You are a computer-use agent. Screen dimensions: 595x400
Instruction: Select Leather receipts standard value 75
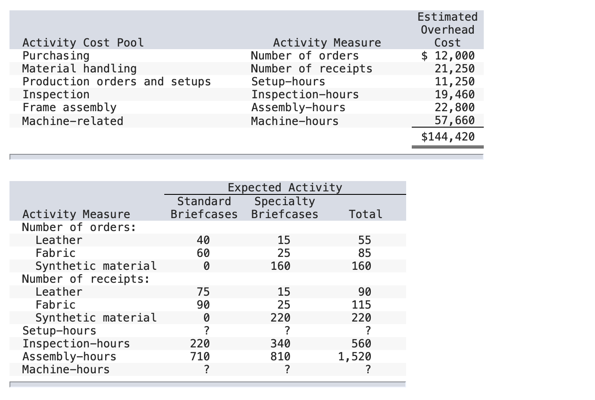203,292
